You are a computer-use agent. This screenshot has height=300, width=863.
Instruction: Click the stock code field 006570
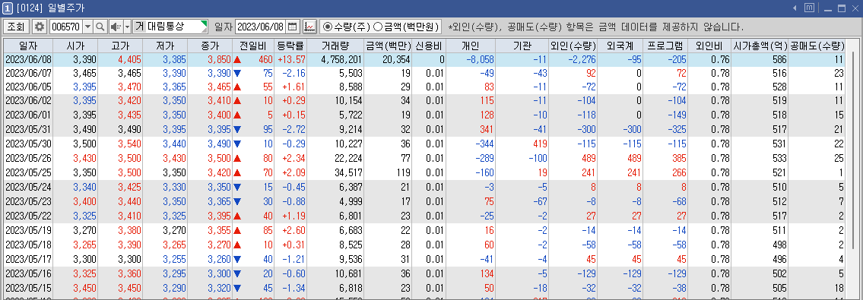click(x=65, y=27)
